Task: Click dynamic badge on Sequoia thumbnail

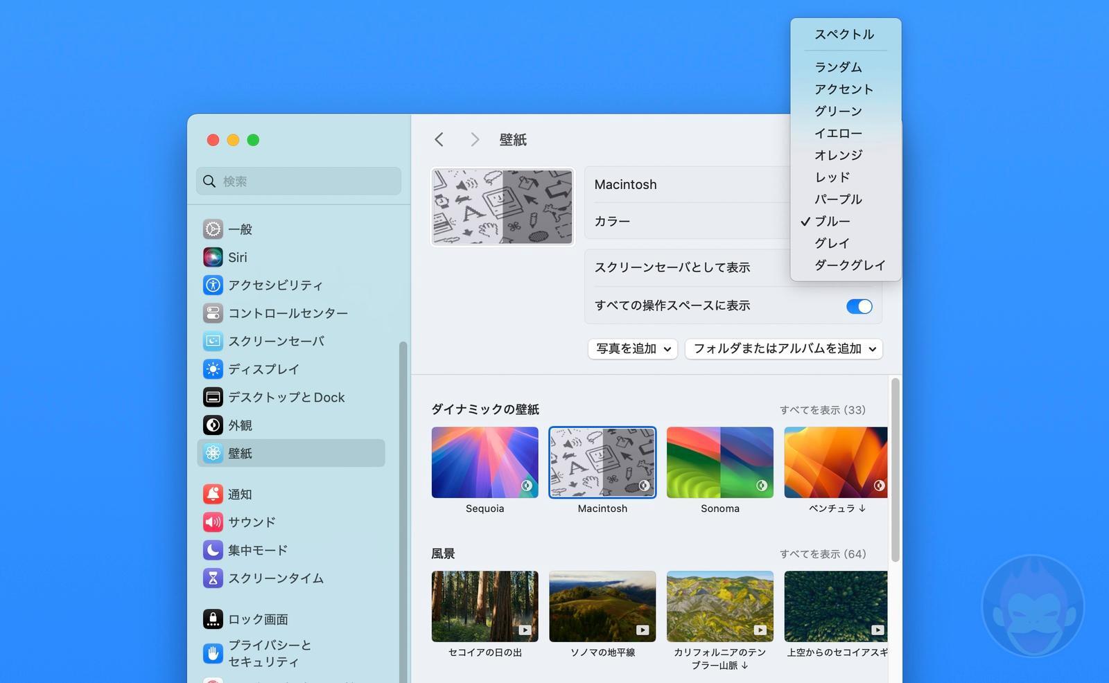Action: click(x=527, y=486)
